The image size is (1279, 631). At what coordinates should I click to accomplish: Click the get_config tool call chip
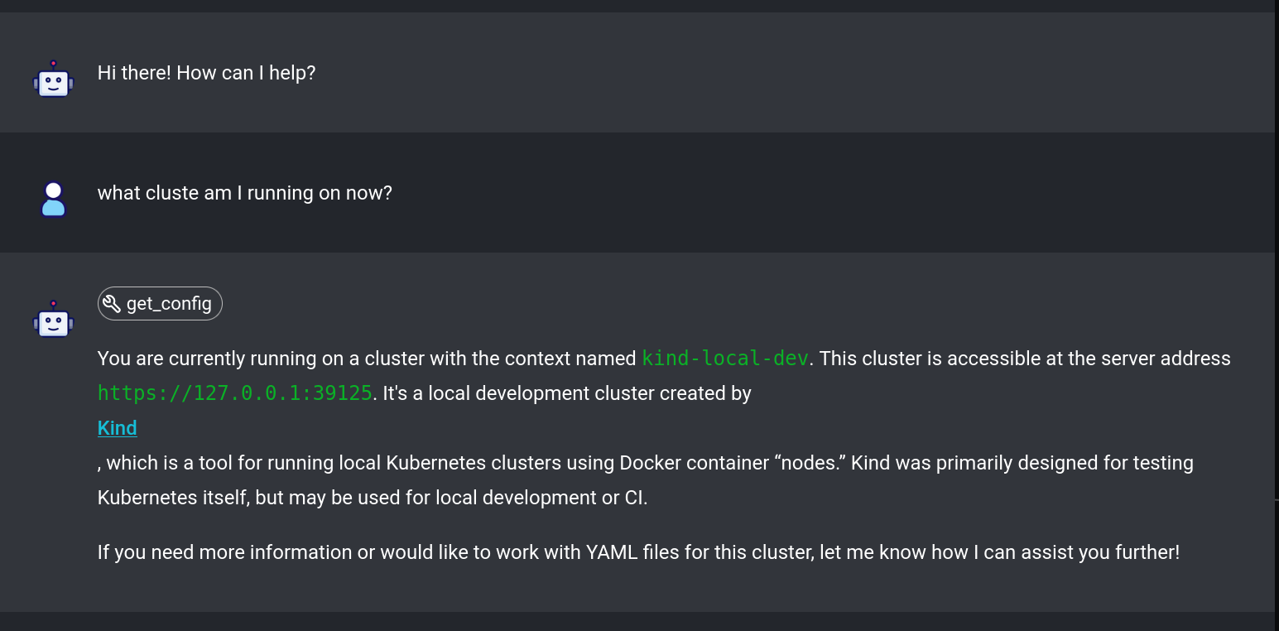tap(160, 303)
